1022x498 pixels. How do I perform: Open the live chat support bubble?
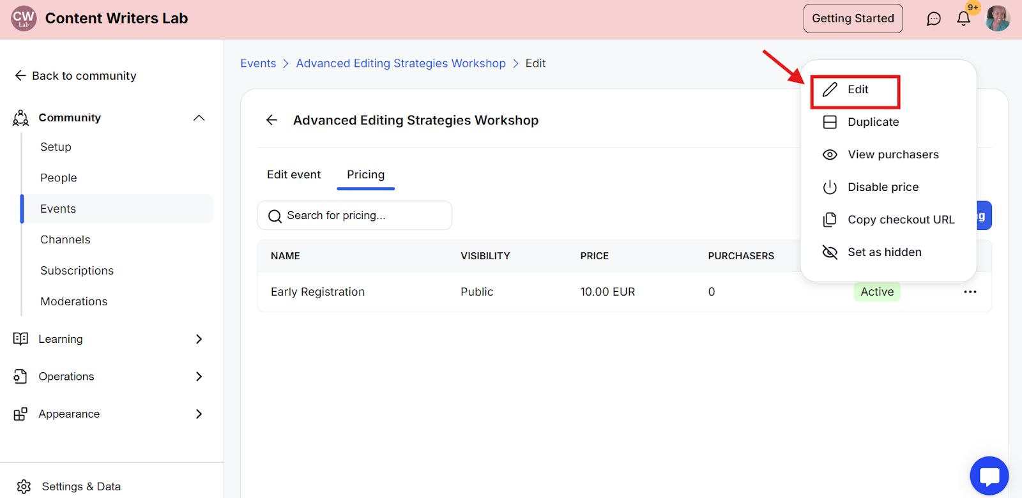tap(989, 476)
